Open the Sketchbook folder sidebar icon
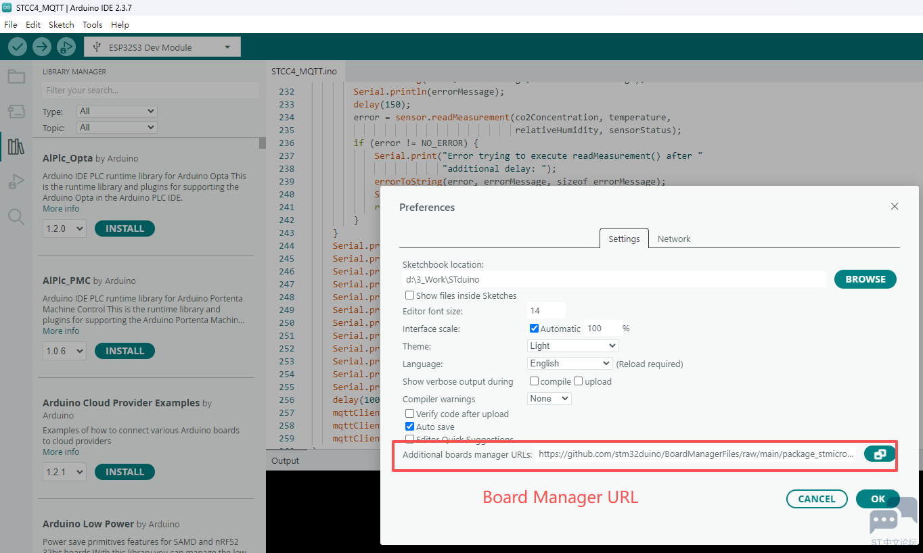This screenshot has width=923, height=553. tap(16, 76)
